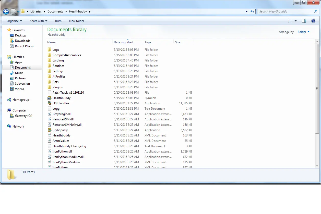The width and height of the screenshot is (321, 214).
Task: Open Network in the navigation pane
Action: (18, 126)
